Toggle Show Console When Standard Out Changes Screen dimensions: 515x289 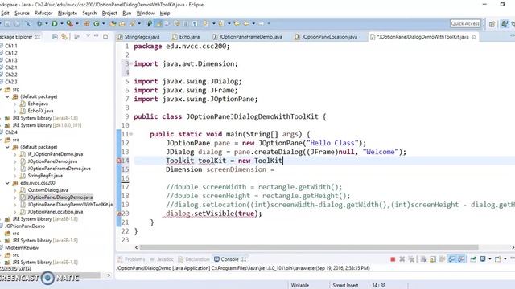point(452,259)
